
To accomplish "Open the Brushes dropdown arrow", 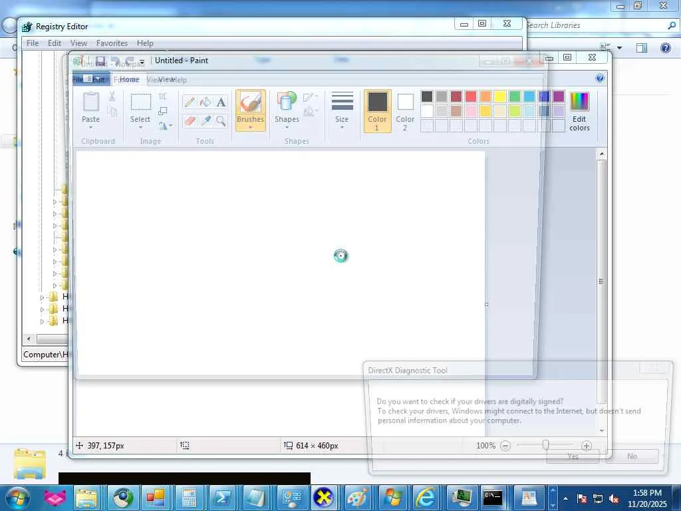I will pos(251,127).
